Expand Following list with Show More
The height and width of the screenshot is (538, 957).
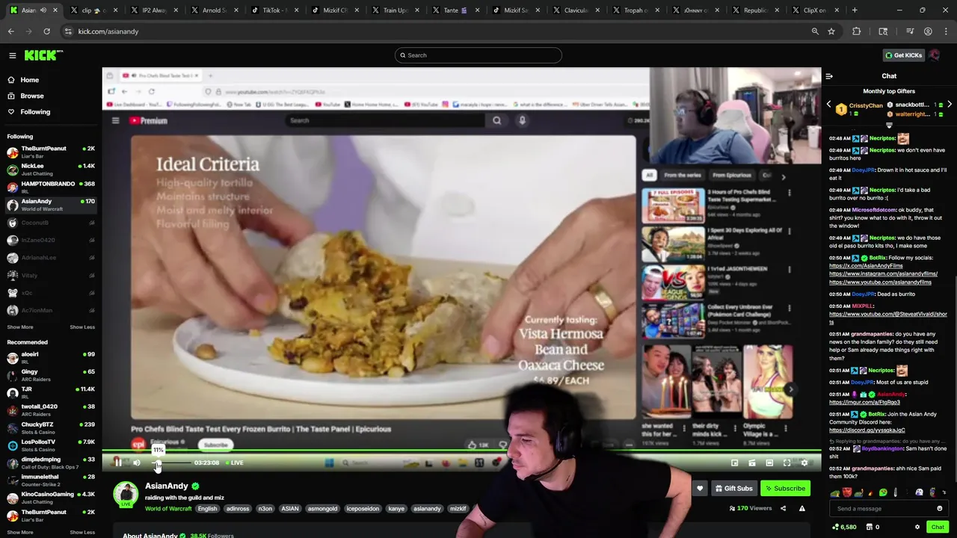[x=20, y=327]
